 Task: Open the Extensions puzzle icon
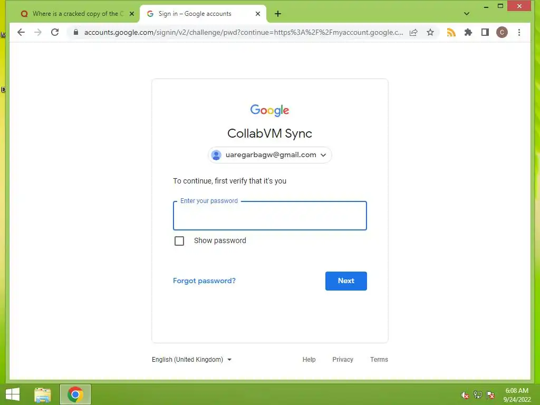[468, 32]
